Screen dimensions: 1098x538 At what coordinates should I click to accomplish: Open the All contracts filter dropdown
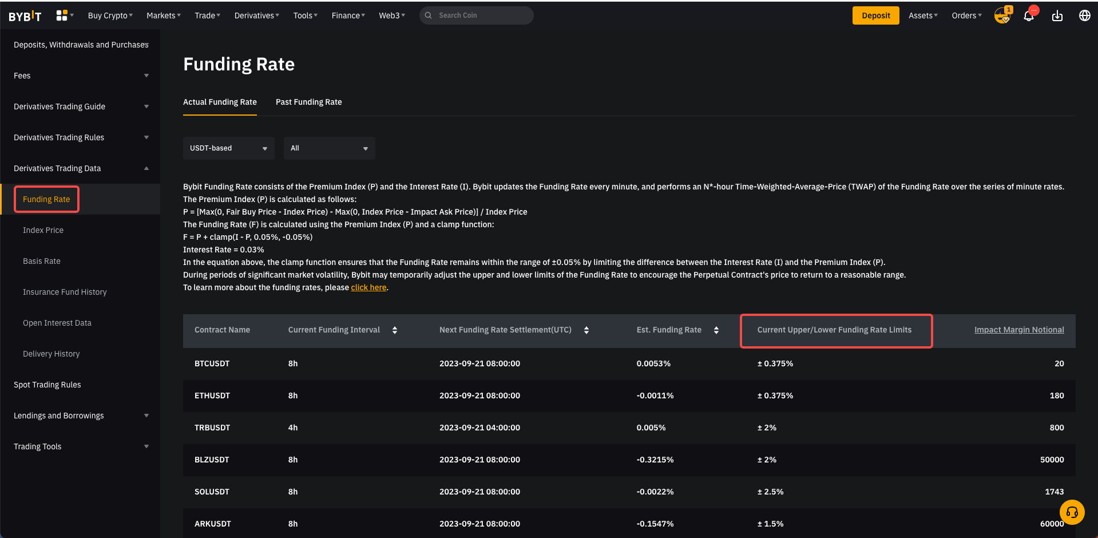329,148
